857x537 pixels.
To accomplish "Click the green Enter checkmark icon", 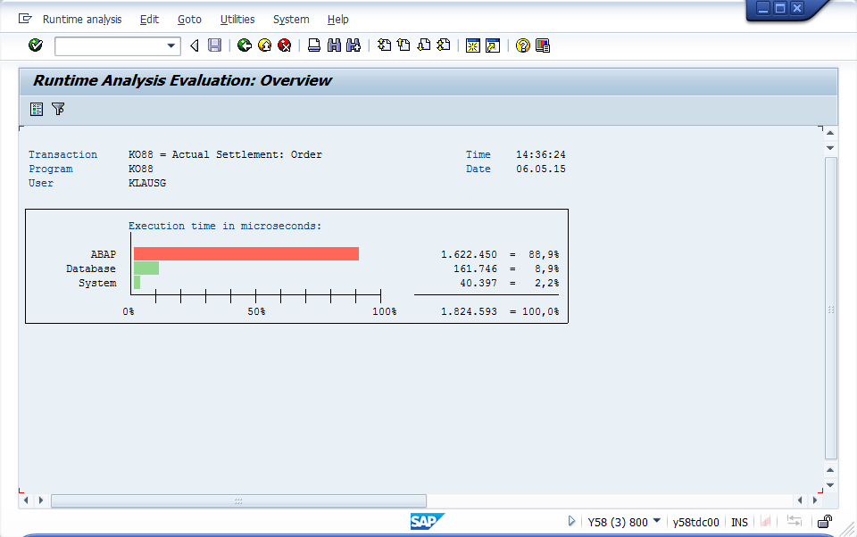I will (36, 45).
